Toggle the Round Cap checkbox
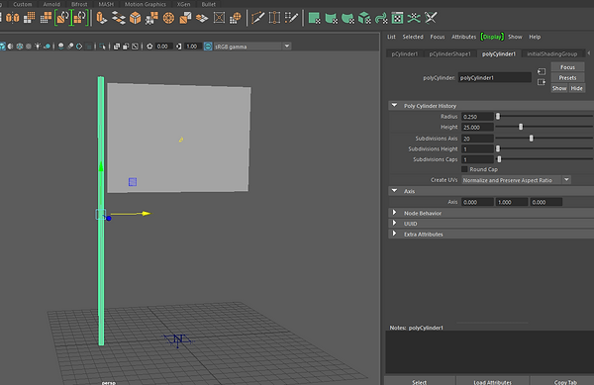Screen dimensions: 594x385 [464, 169]
